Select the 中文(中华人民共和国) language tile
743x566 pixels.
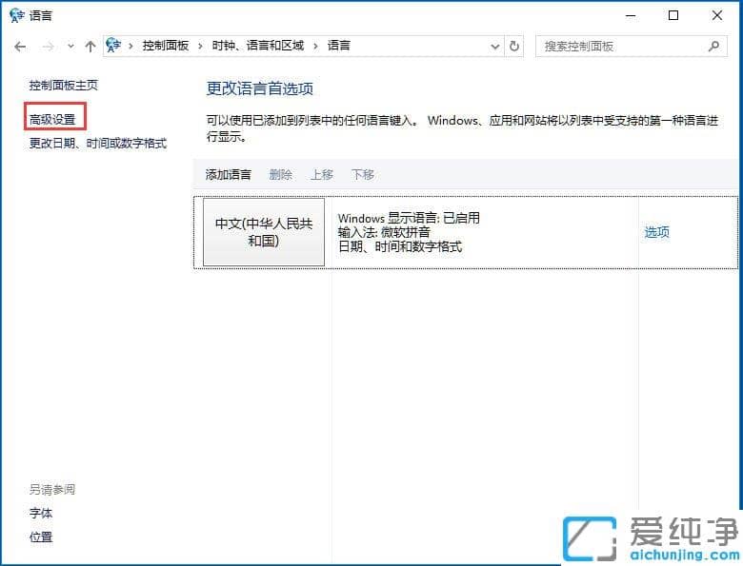click(x=264, y=232)
